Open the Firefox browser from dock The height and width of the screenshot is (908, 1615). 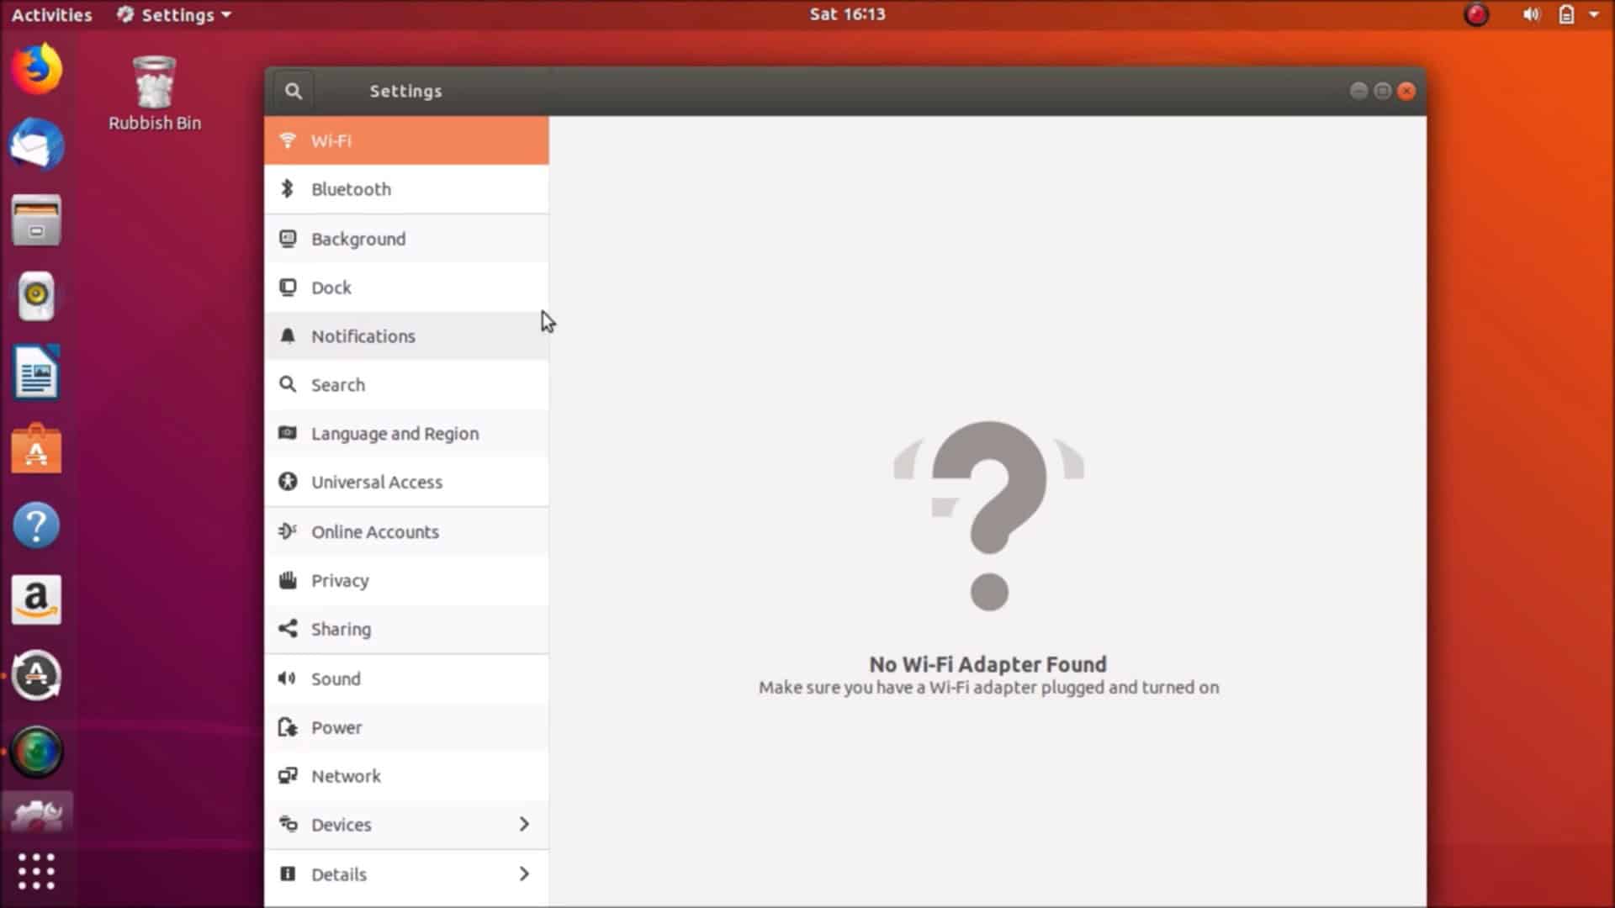[36, 69]
